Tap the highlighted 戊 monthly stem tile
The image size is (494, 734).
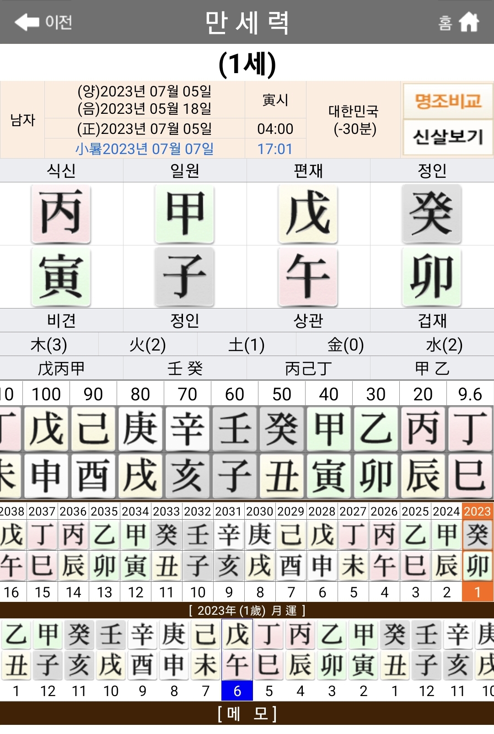click(x=237, y=634)
